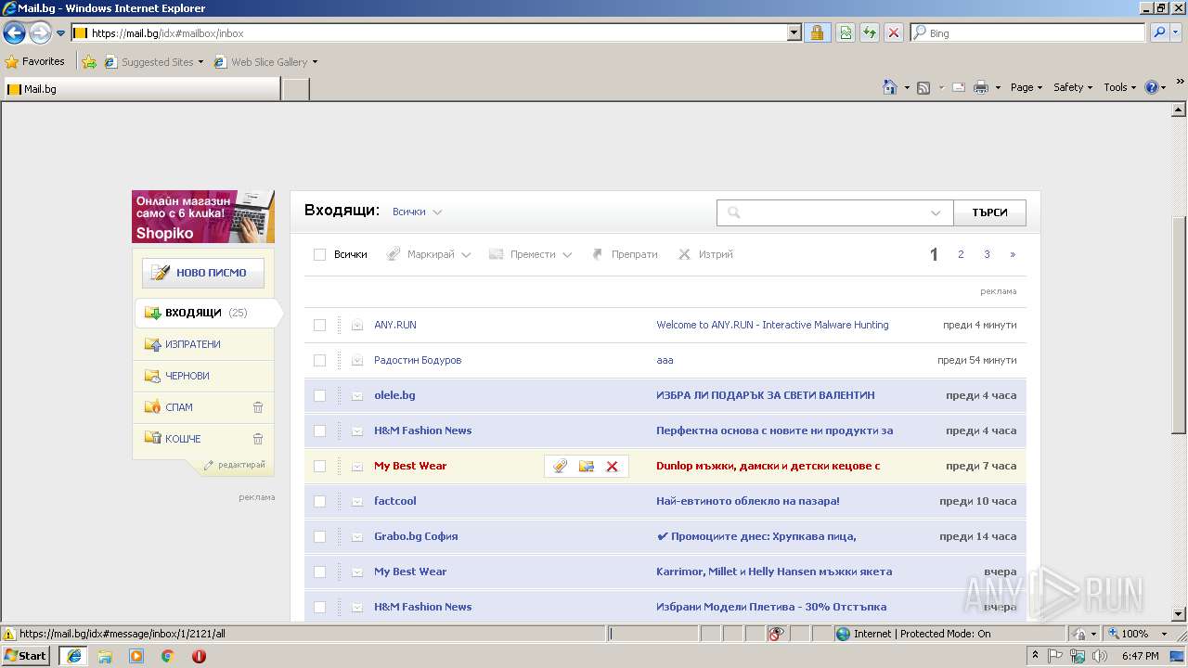Screen dimensions: 1188x668
Task: Open the address bar URL dropdown arrow
Action: 794,32
